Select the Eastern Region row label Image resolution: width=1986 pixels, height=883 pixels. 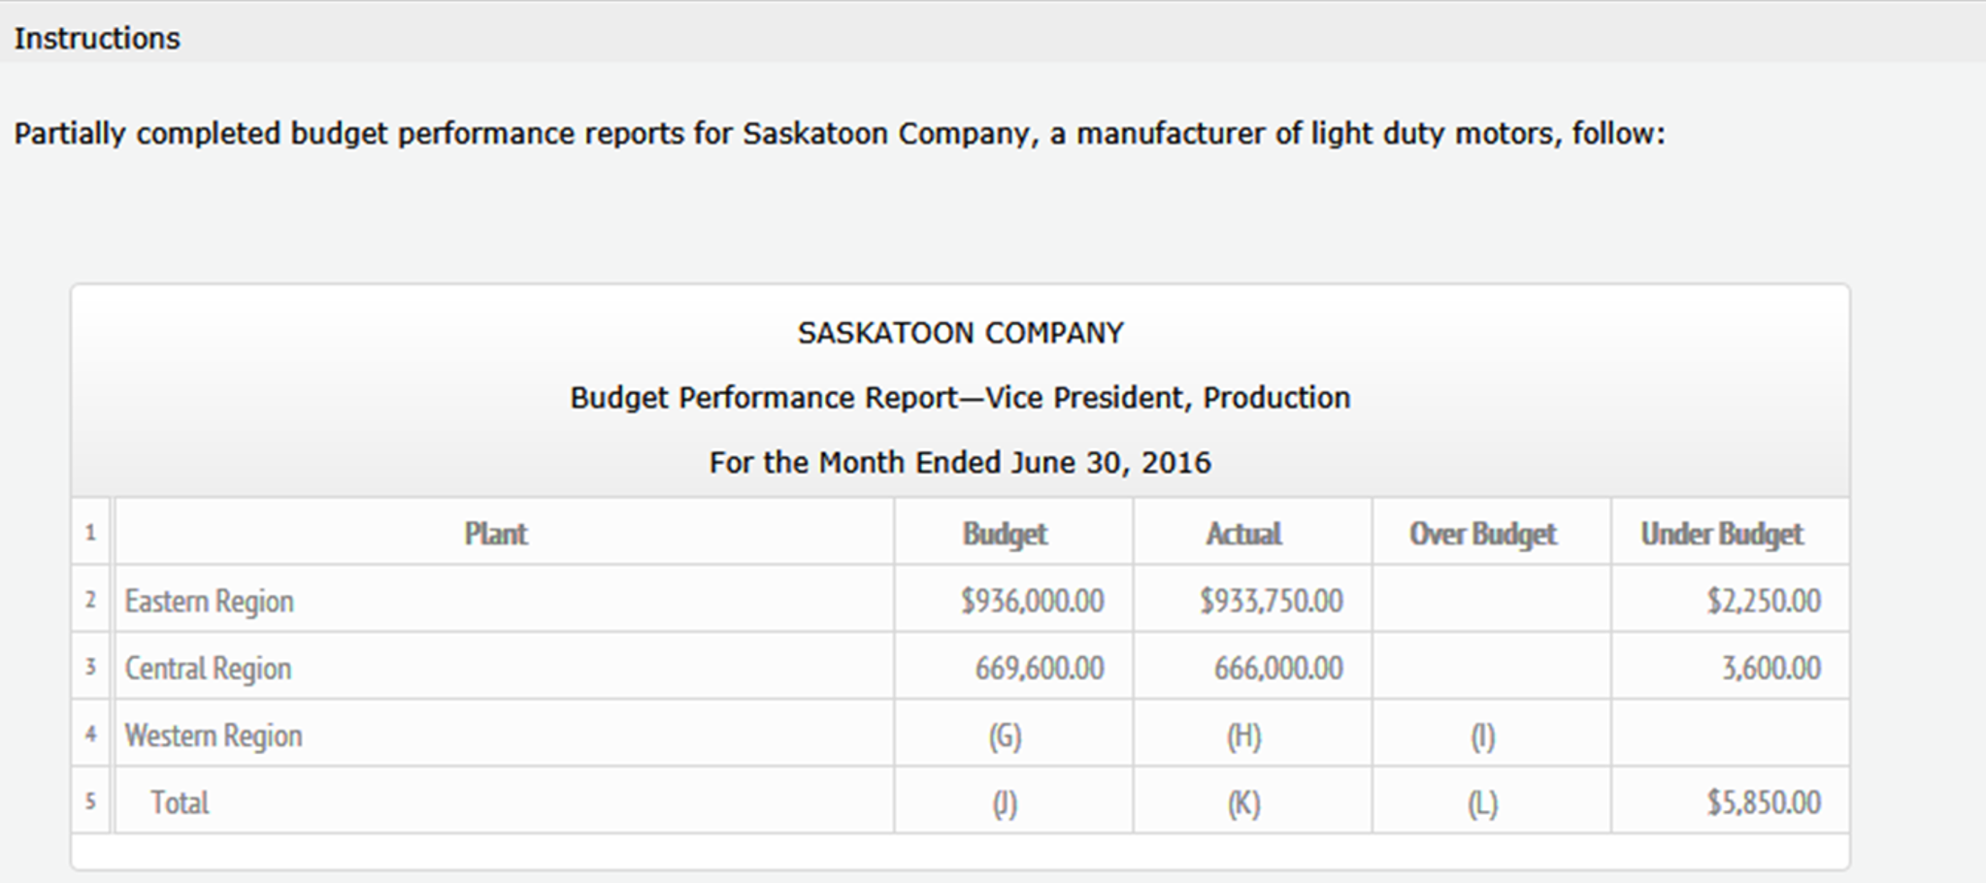point(209,602)
